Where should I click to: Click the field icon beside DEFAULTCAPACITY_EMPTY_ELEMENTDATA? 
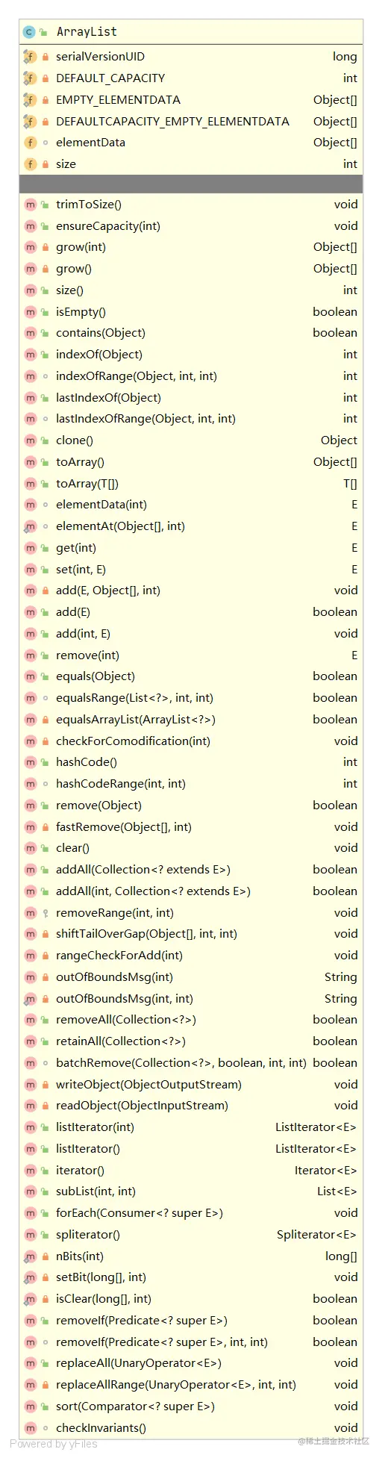click(x=30, y=121)
